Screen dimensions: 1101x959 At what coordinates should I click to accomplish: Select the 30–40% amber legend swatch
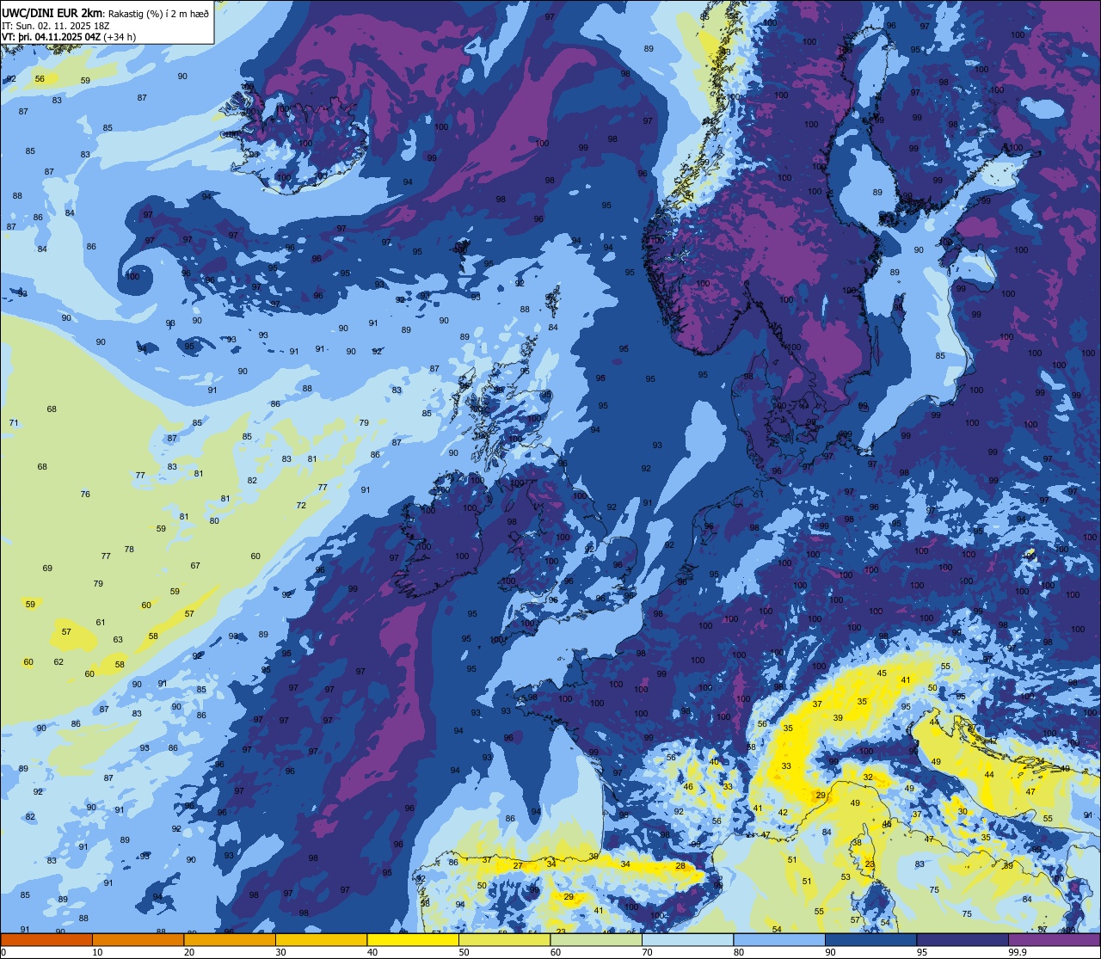click(321, 939)
